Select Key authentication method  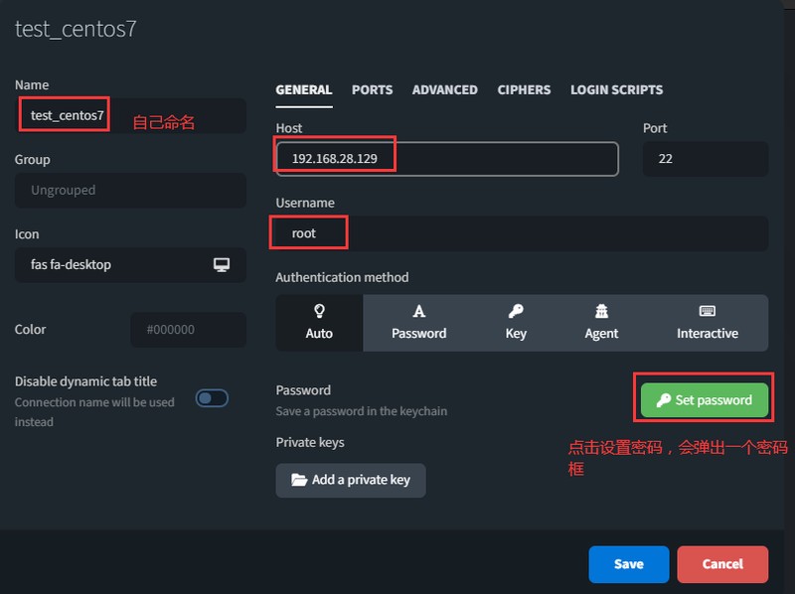[516, 323]
